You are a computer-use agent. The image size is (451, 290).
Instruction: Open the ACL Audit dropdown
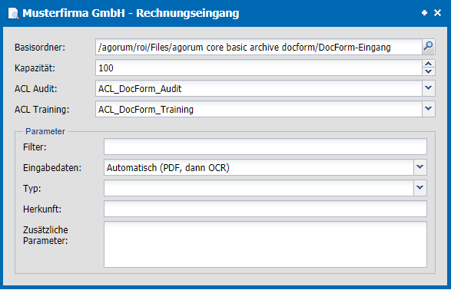[x=429, y=88]
